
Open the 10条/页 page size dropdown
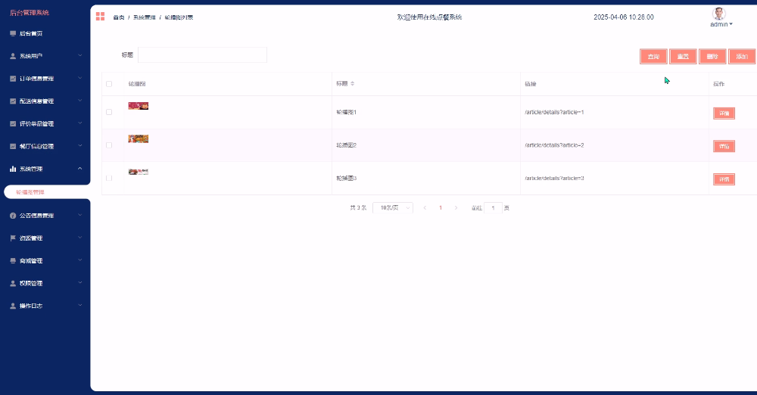[393, 207]
